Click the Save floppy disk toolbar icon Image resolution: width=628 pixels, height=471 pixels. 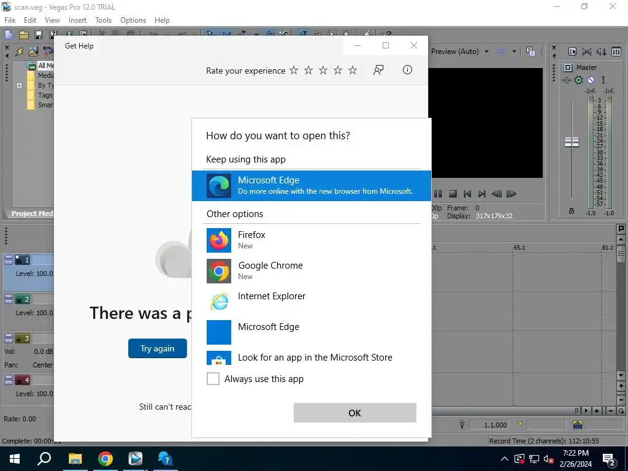point(39,35)
